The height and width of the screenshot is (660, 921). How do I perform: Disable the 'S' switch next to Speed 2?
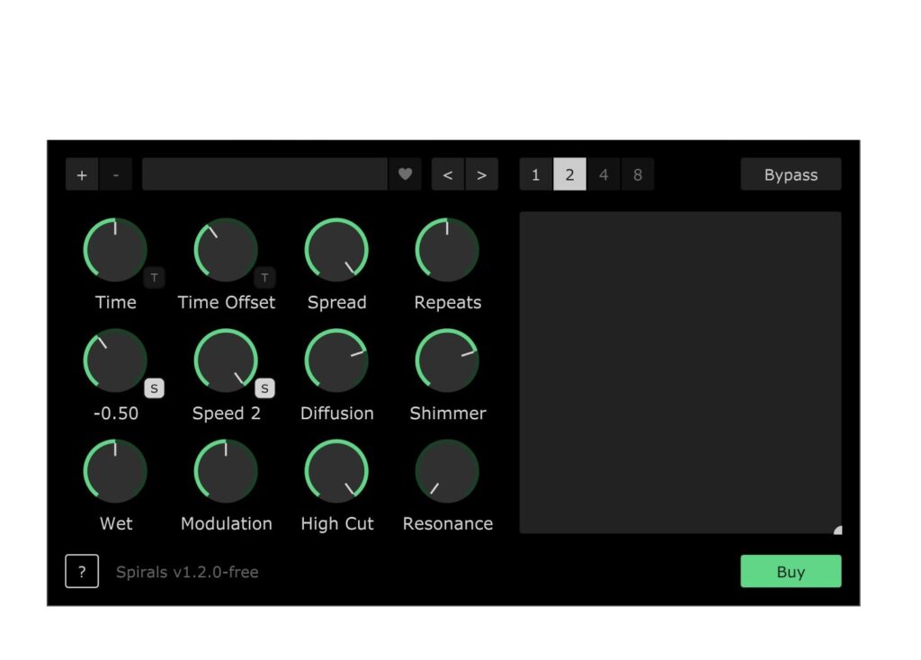coord(265,388)
